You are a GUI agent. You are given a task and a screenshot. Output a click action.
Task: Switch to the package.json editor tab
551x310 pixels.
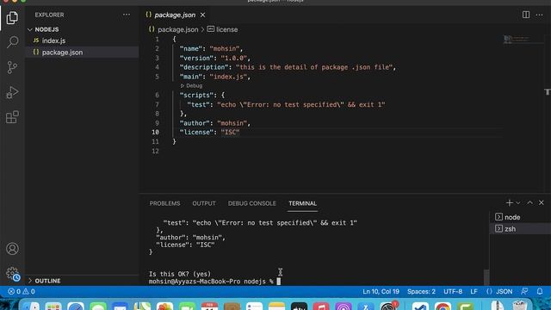(x=175, y=15)
